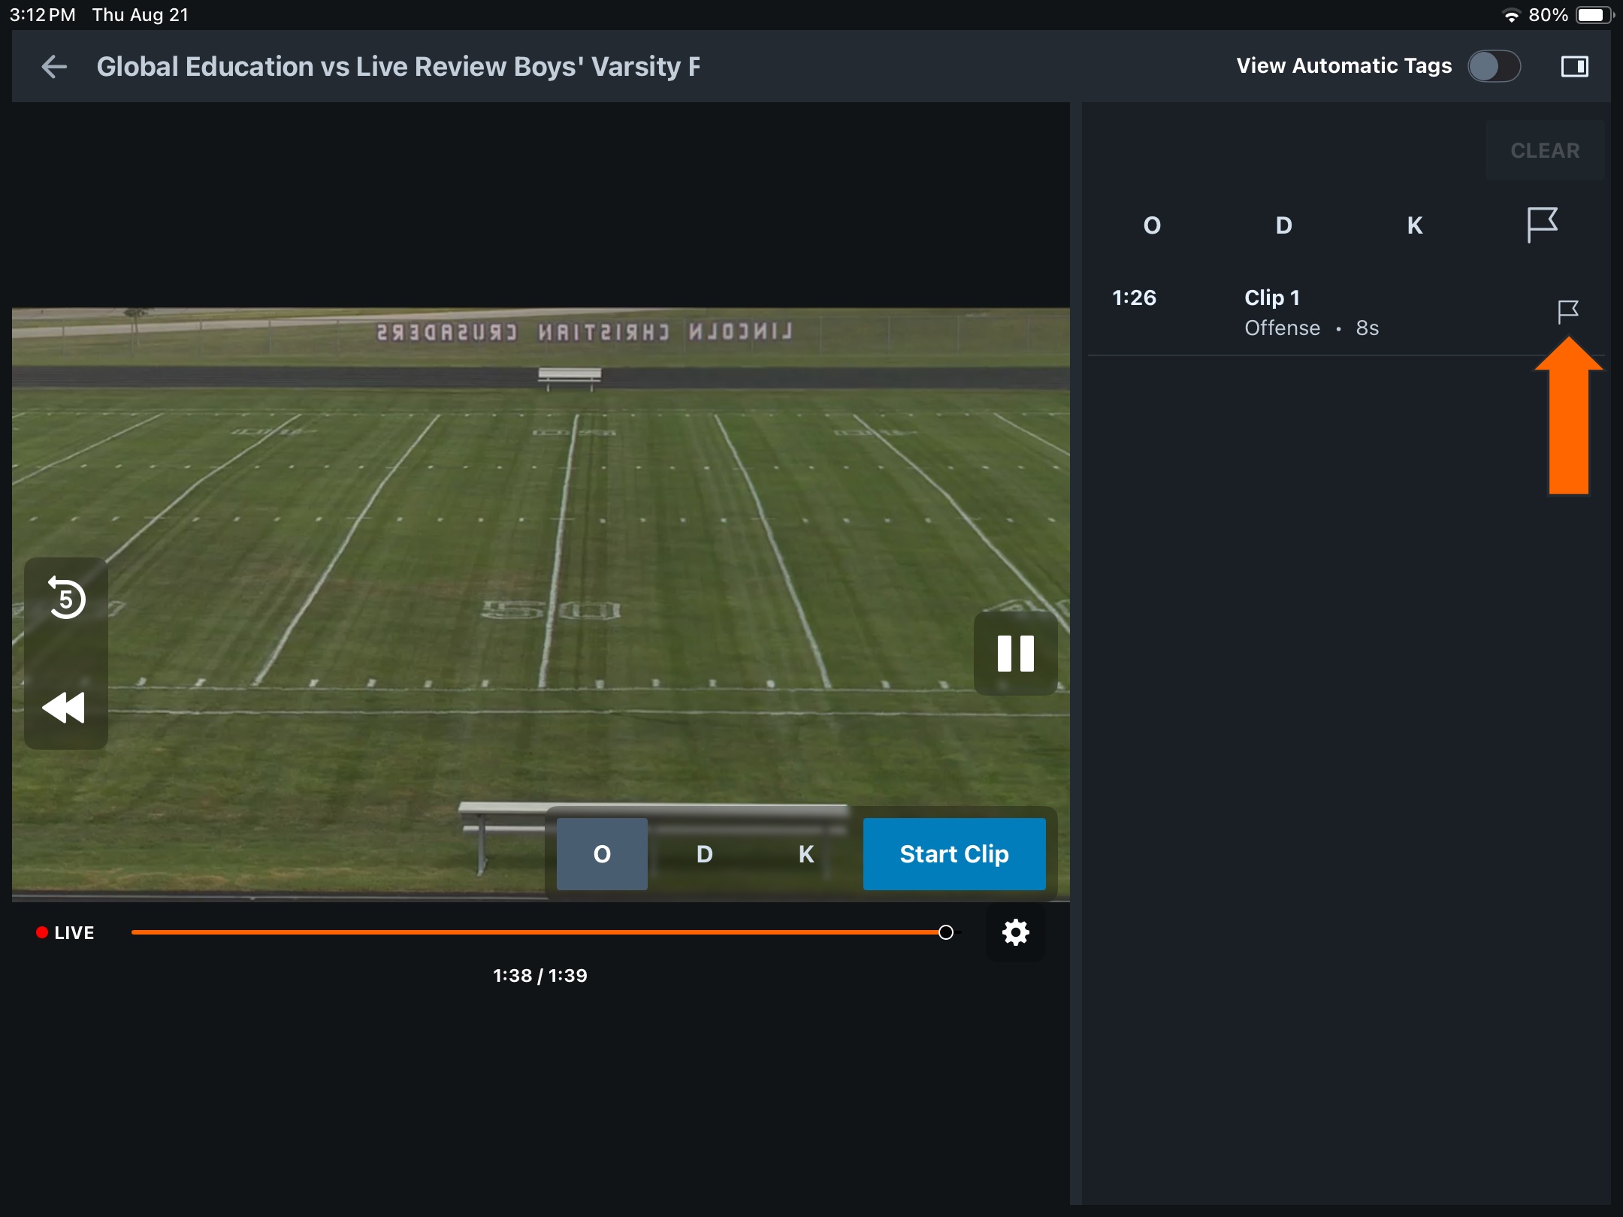Collapse the side panel icon

tap(1574, 66)
